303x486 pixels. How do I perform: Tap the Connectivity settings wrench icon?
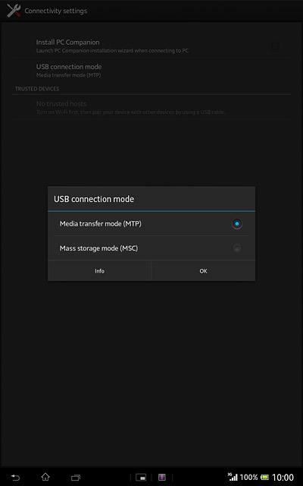tap(14, 11)
